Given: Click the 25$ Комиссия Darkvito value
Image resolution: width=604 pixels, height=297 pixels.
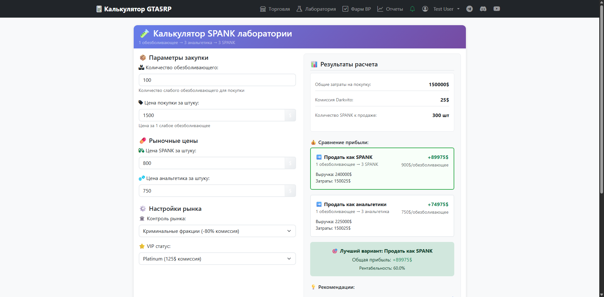Looking at the screenshot, I should tap(445, 100).
